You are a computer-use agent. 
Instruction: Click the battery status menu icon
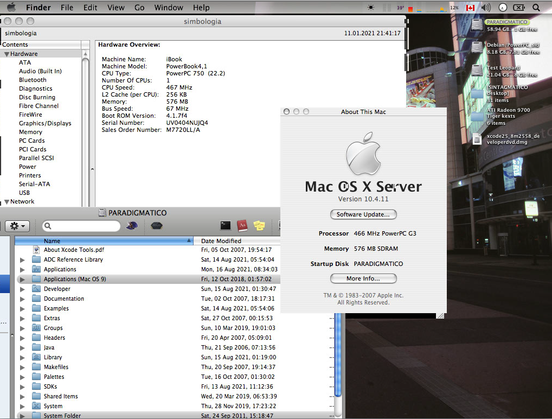pos(519,8)
